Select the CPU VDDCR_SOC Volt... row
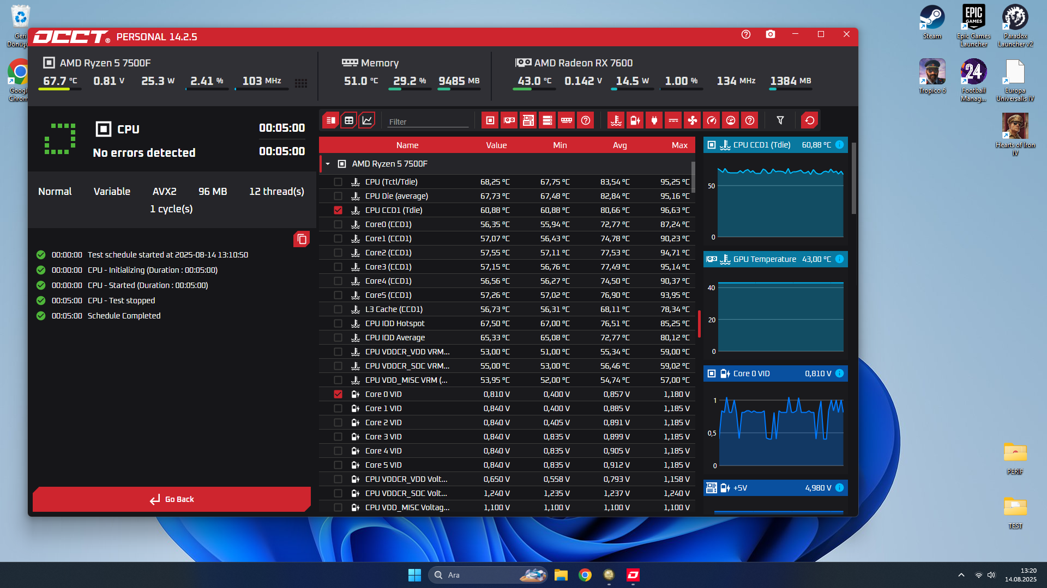The height and width of the screenshot is (588, 1047). coord(507,493)
